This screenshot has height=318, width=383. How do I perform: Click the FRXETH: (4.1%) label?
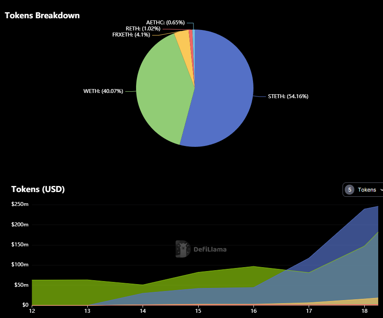(x=131, y=35)
